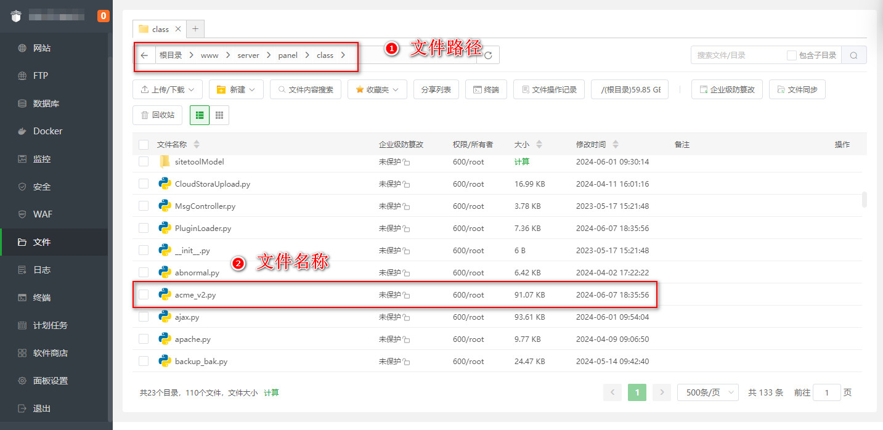The image size is (883, 430).
Task: Open the 500条/页 page size dropdown
Action: [x=707, y=392]
